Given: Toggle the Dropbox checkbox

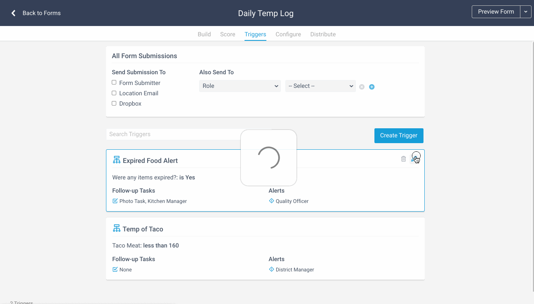Looking at the screenshot, I should pos(114,103).
